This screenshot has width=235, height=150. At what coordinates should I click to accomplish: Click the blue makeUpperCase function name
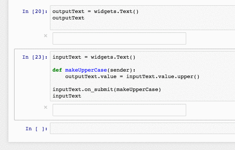click(x=86, y=70)
